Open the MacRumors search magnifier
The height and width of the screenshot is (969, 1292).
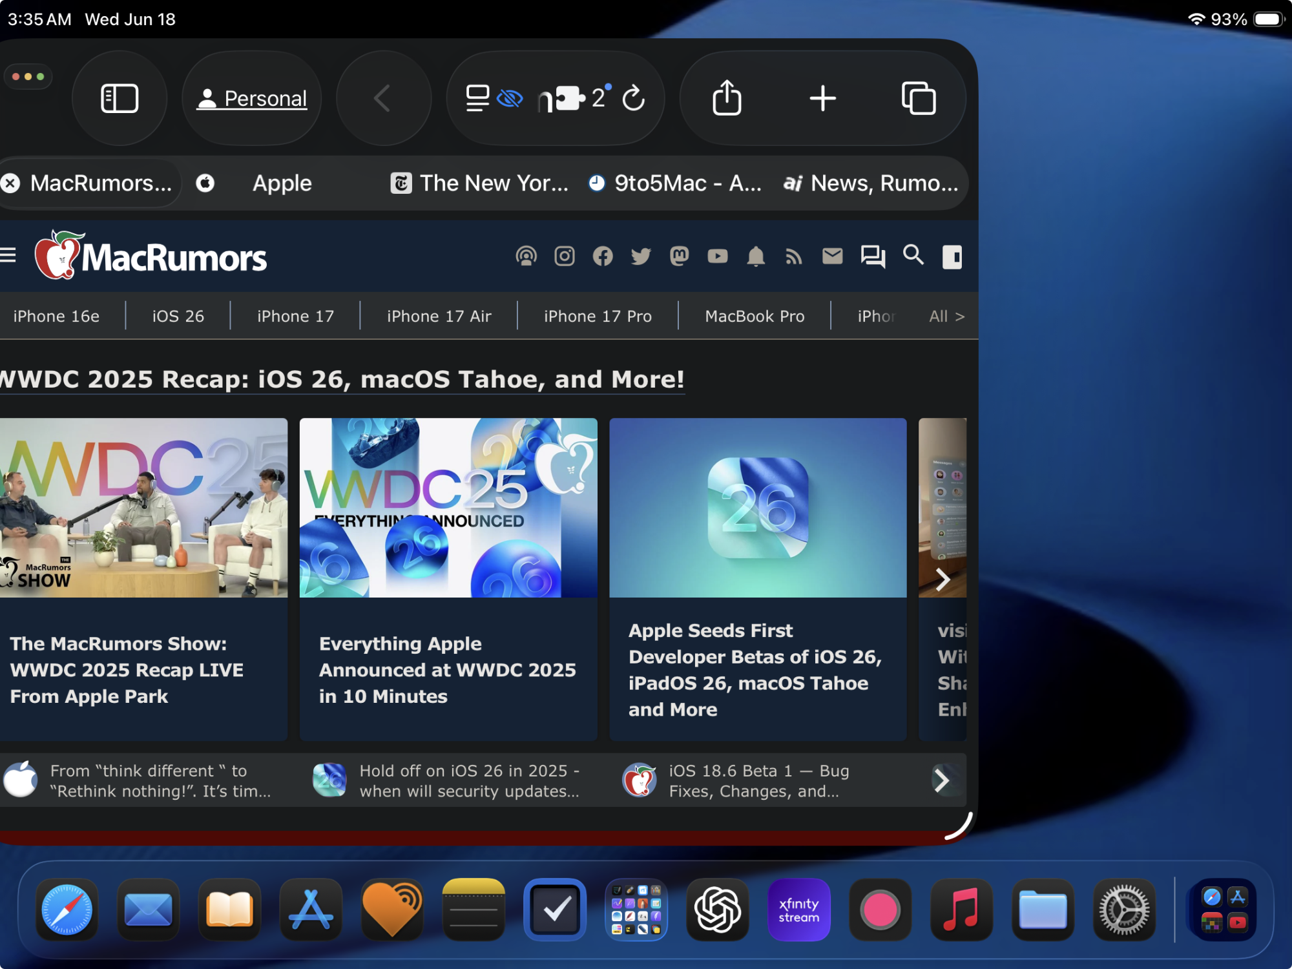coord(913,255)
